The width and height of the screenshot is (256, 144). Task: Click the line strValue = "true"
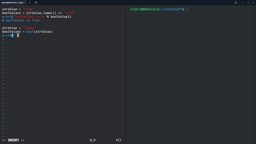point(18,9)
